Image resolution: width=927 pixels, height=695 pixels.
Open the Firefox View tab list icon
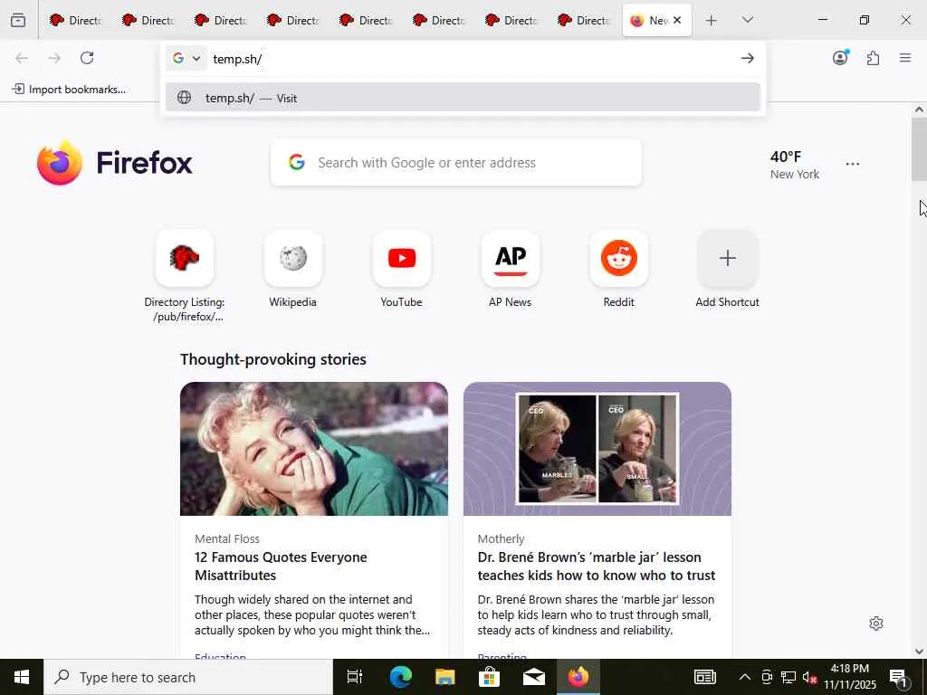18,20
